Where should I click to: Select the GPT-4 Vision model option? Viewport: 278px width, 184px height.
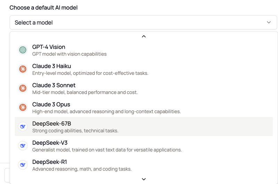[x=49, y=47]
